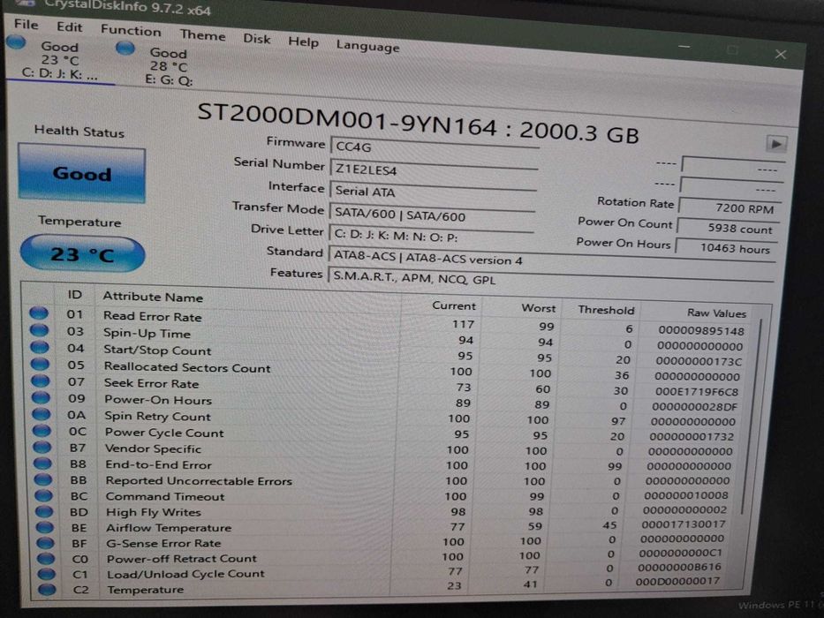Click the Drive Letter field
The height and width of the screenshot is (618, 824).
click(431, 237)
